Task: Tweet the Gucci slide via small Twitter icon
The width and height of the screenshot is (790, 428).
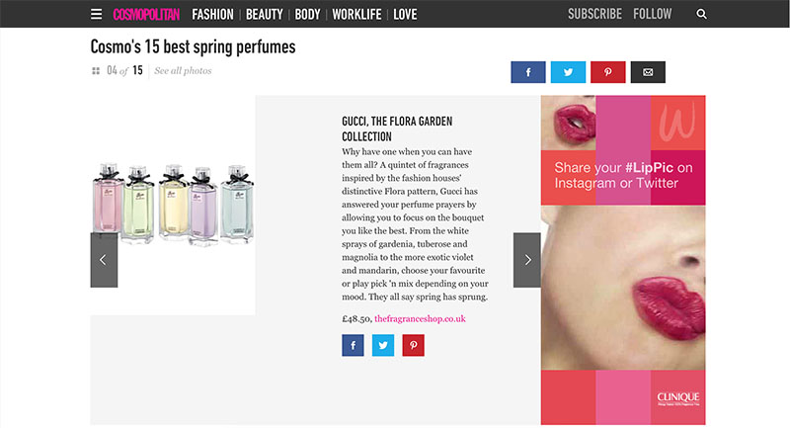Action: point(383,345)
